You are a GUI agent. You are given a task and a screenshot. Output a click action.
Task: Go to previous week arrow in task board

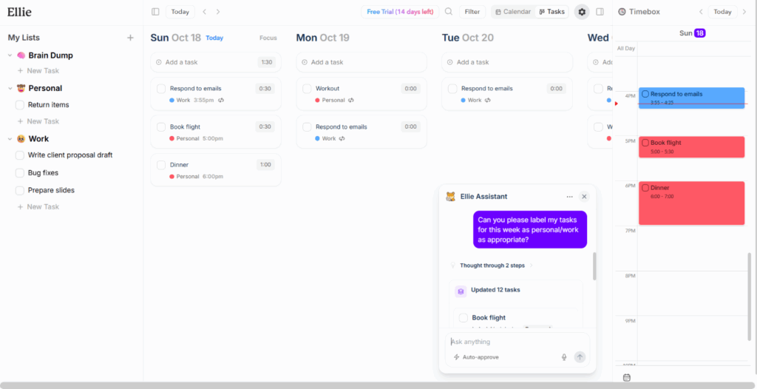coord(205,12)
